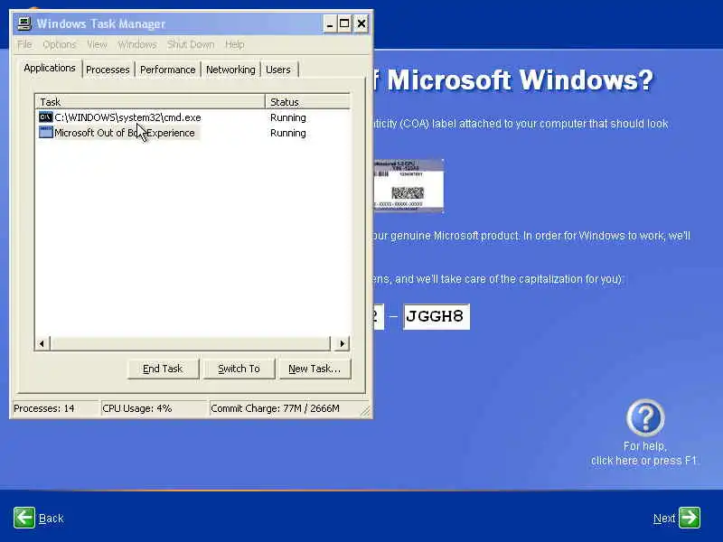Click Running status of cmd.exe
The image size is (723, 542).
(288, 117)
